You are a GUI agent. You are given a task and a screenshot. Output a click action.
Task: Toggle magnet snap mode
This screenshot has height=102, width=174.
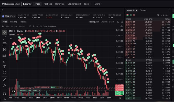4,94
